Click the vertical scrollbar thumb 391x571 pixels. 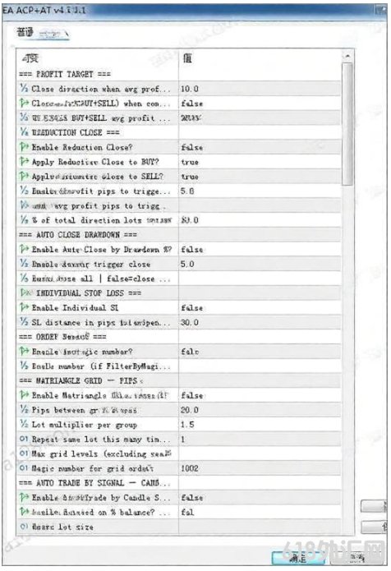tap(347, 124)
